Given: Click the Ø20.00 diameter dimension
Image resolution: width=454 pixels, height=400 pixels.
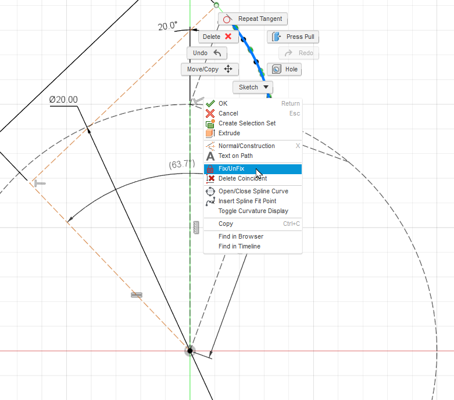Looking at the screenshot, I should (x=63, y=100).
